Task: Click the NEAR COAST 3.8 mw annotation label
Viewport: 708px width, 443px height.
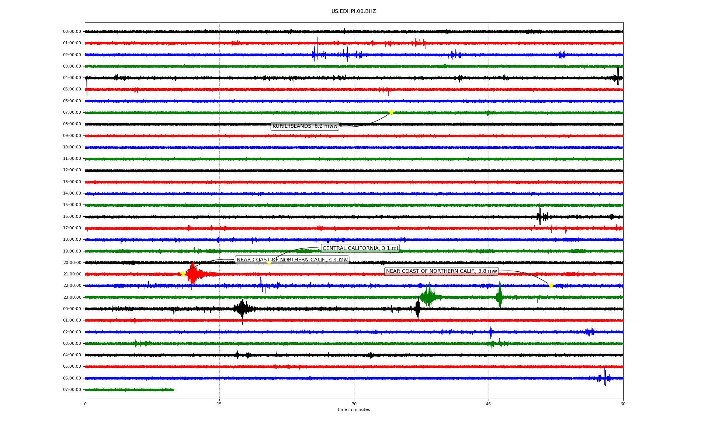Action: coord(441,271)
